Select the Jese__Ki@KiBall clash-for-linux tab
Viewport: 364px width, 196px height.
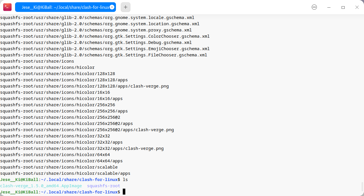(x=64, y=7)
